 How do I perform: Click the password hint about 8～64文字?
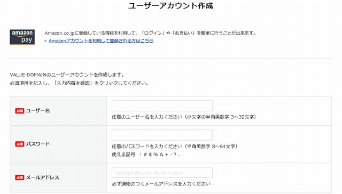click(x=175, y=147)
